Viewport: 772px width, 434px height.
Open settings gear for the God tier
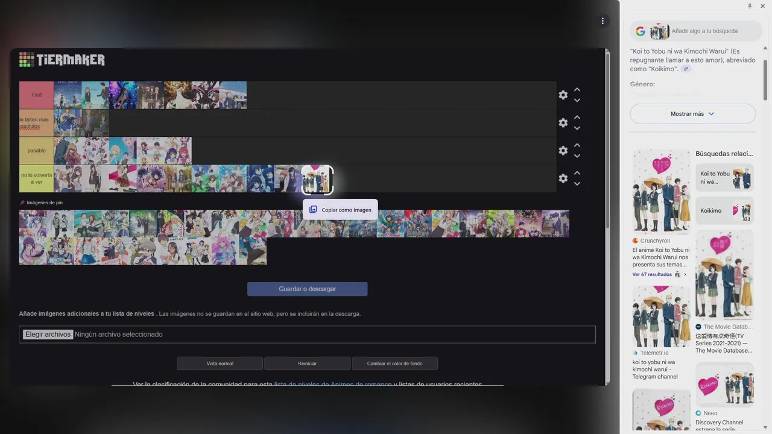(563, 95)
